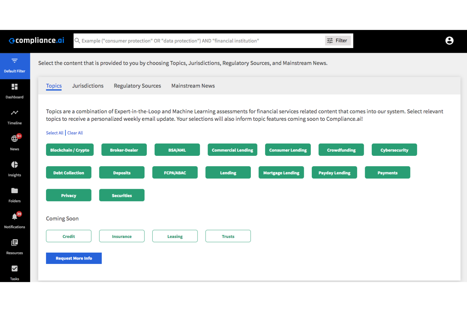467x312 pixels.
Task: Open the Default Filter panel
Action: (x=15, y=65)
